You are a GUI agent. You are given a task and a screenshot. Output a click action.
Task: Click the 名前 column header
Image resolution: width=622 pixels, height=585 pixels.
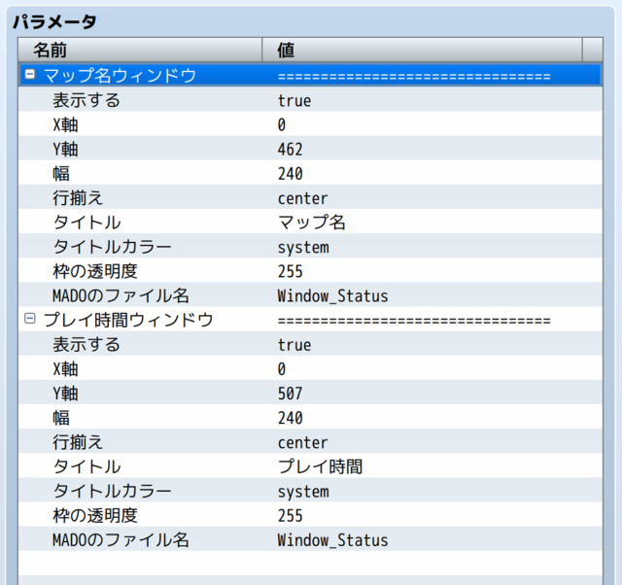point(140,50)
